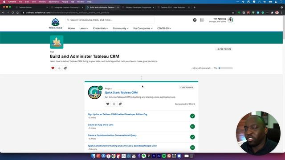The width and height of the screenshot is (285, 160).
Task: Go to the Home nav item
Action: pos(71,28)
